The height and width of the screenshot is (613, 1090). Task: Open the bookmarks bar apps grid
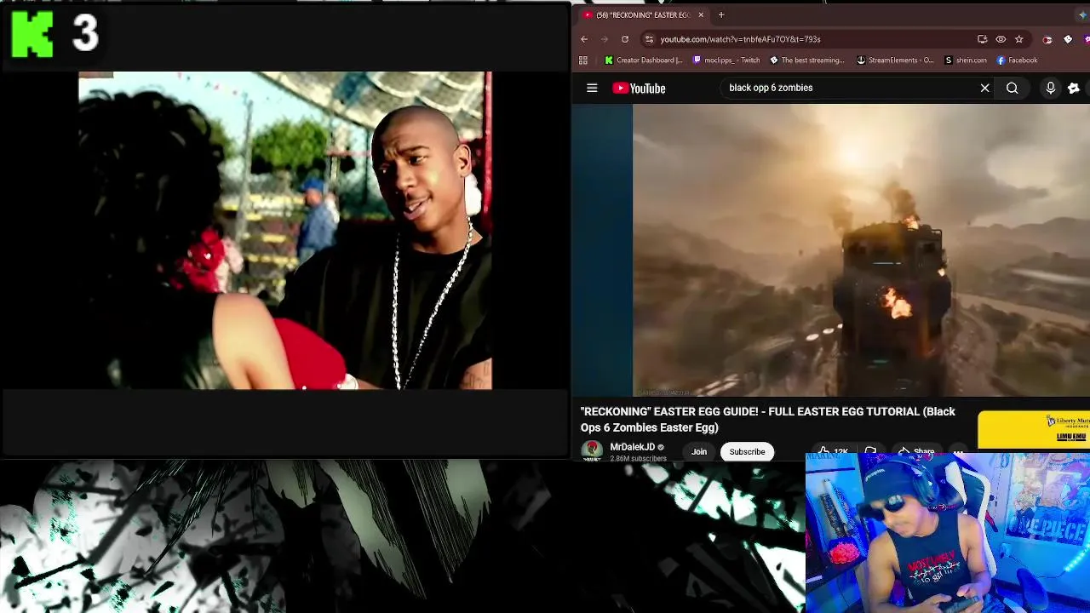point(583,60)
